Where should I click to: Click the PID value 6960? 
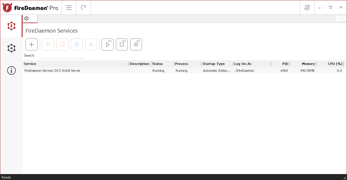(x=284, y=71)
